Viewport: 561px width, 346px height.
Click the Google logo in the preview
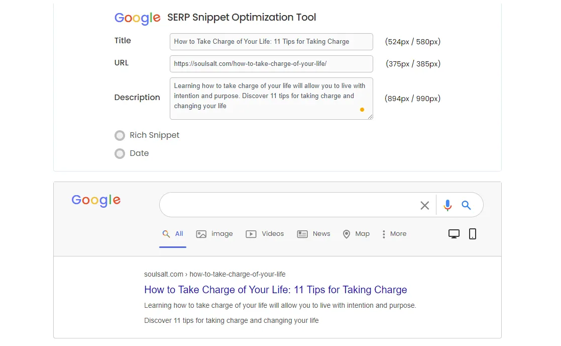[x=95, y=200]
